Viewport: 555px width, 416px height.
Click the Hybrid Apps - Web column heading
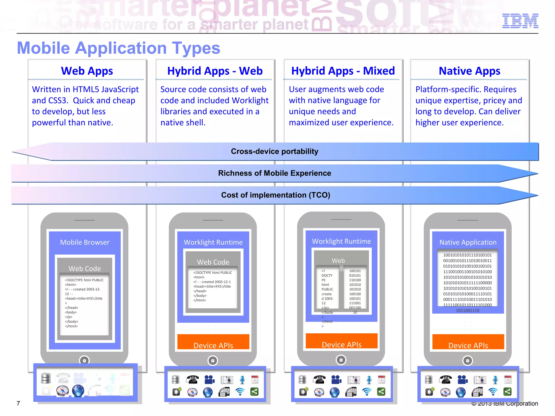coord(215,71)
